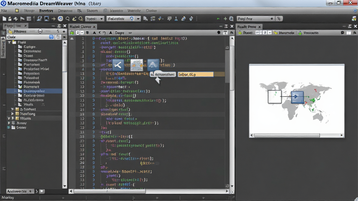Screen dimensions: 358x201
Task: Toggle the first layout button in the preview toolbar
Action: 257,33
